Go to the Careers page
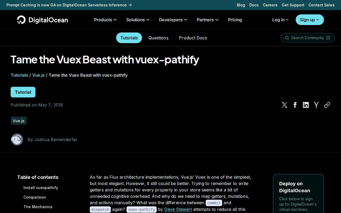The height and width of the screenshot is (213, 341). 270,5
